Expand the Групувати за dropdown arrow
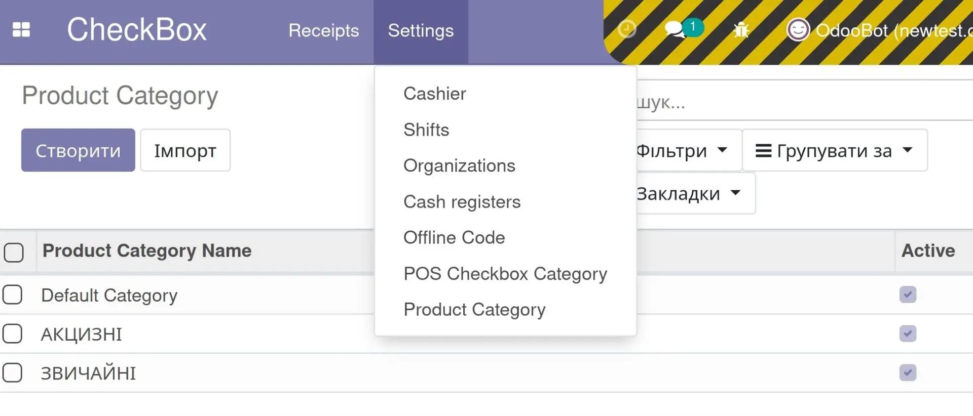This screenshot has height=416, width=973. tap(908, 150)
